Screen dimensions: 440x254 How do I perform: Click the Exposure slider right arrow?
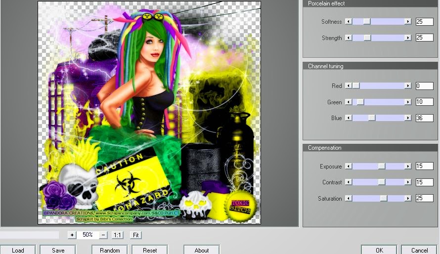click(x=408, y=166)
